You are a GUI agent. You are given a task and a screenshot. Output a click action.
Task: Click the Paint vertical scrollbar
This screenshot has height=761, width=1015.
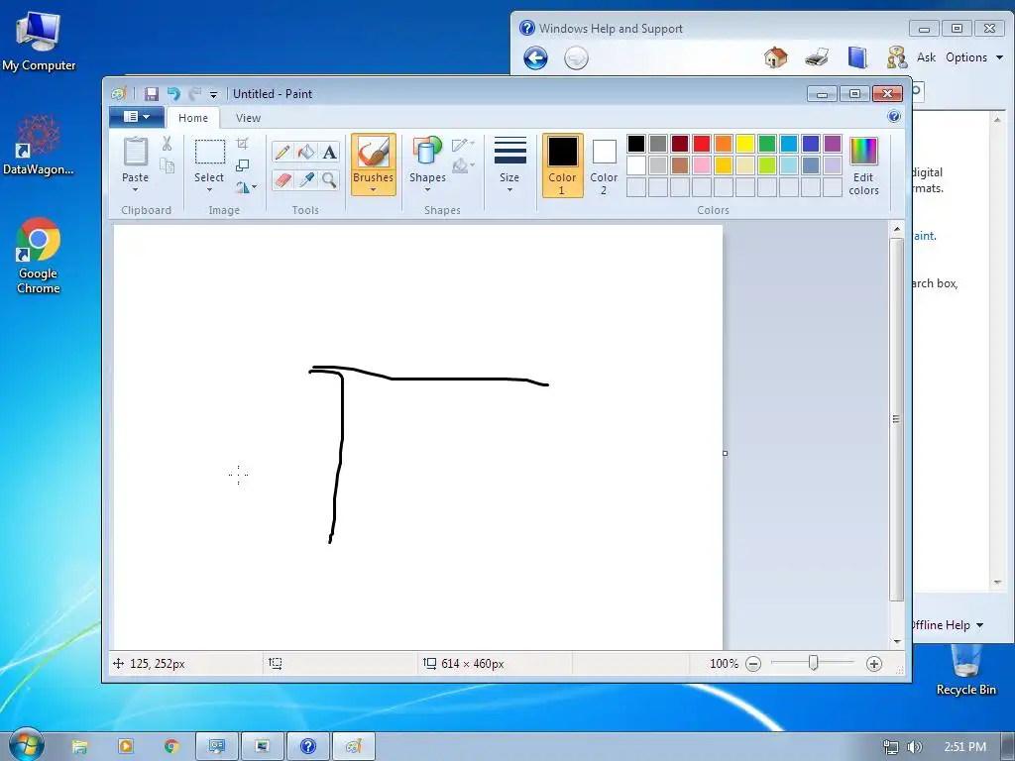896,419
